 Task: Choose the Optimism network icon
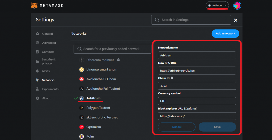click(x=82, y=127)
